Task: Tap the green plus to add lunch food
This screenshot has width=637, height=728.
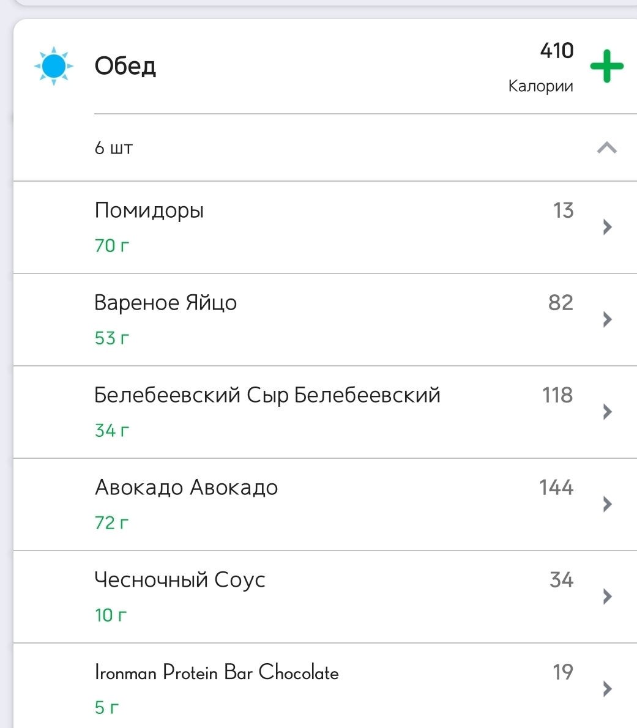Action: tap(606, 66)
